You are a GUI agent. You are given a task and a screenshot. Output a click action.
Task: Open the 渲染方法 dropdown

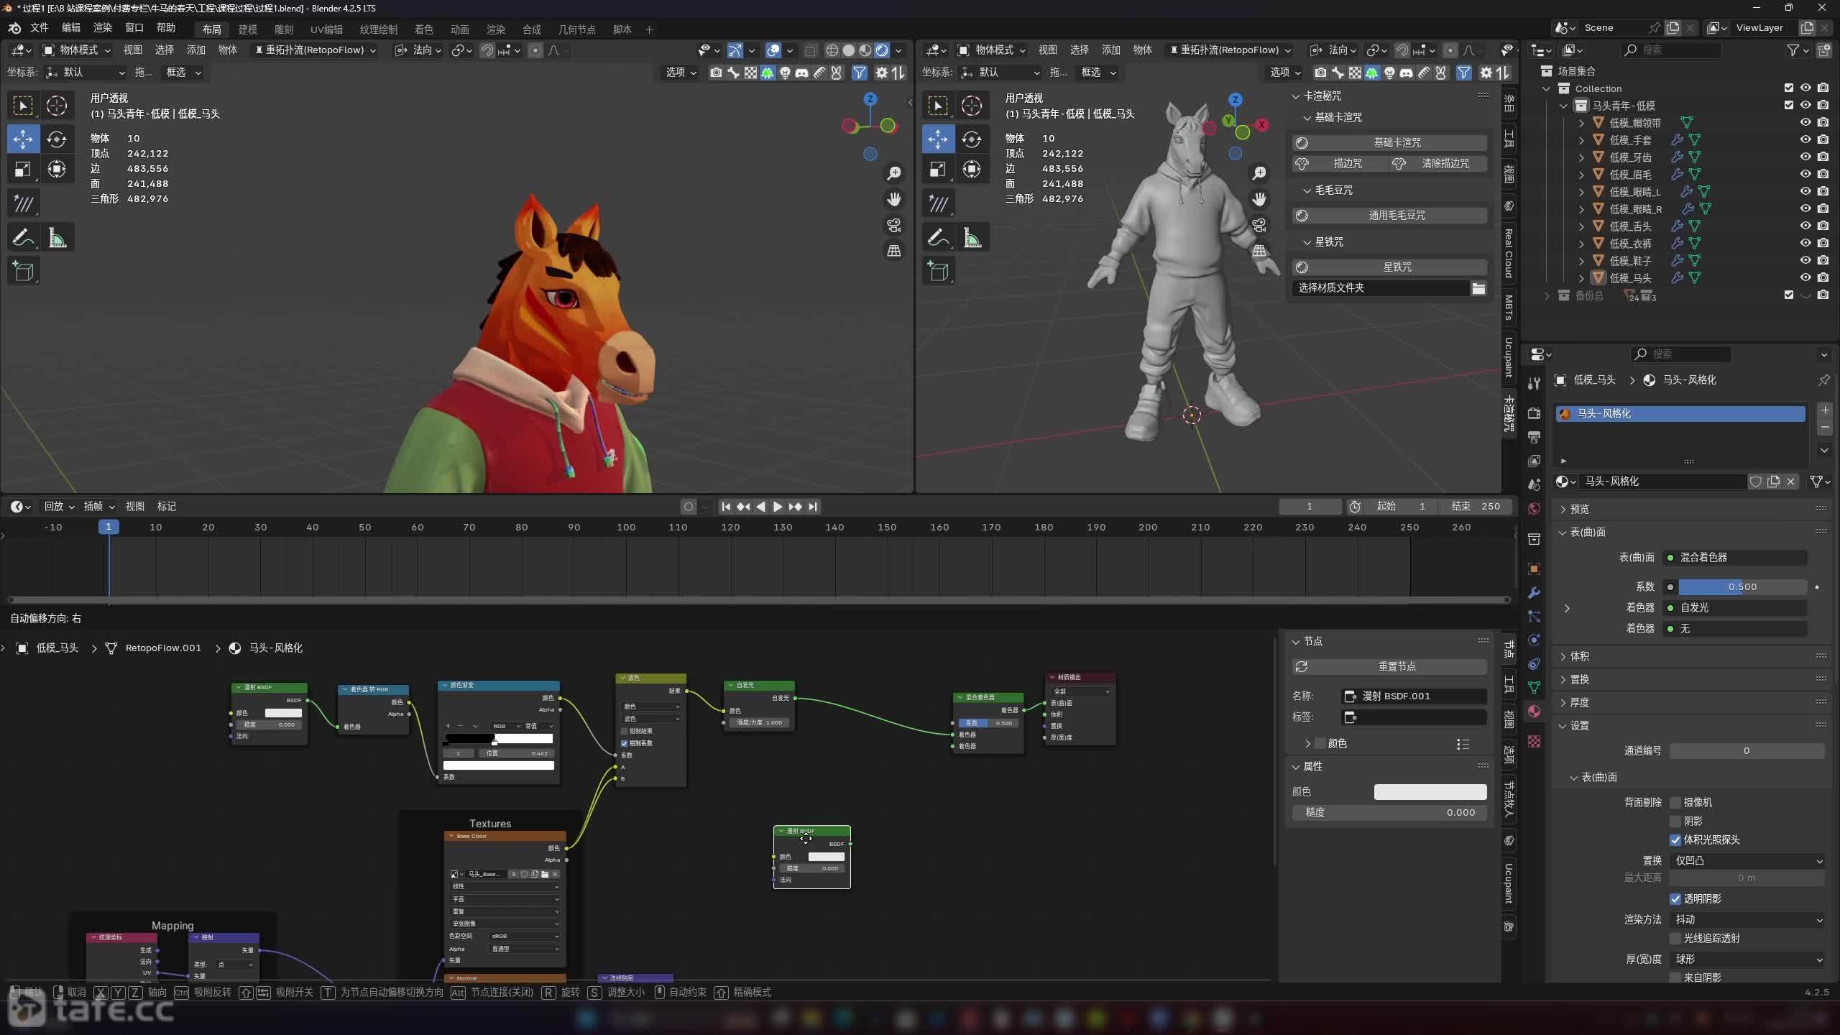(1747, 919)
